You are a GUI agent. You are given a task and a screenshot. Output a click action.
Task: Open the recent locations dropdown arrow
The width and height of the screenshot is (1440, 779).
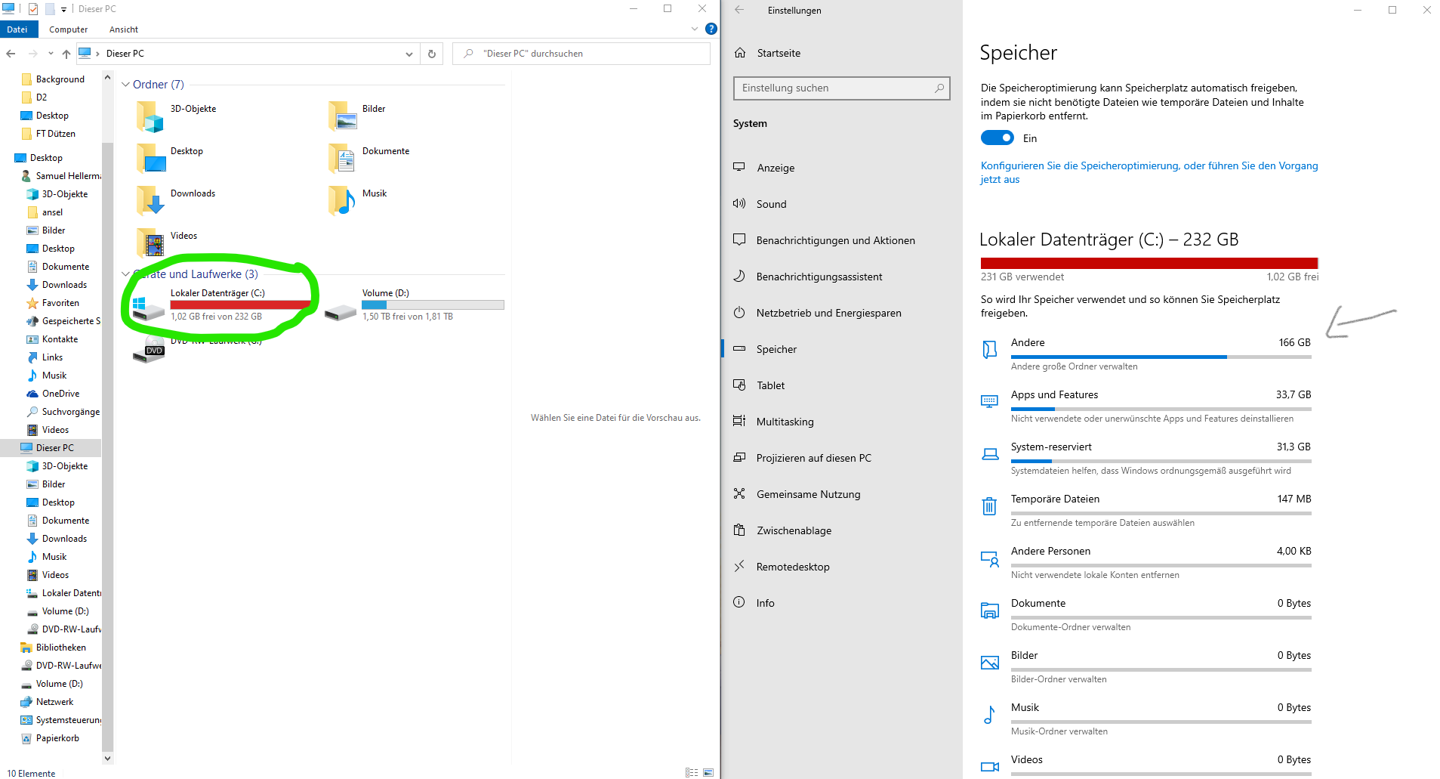(51, 54)
